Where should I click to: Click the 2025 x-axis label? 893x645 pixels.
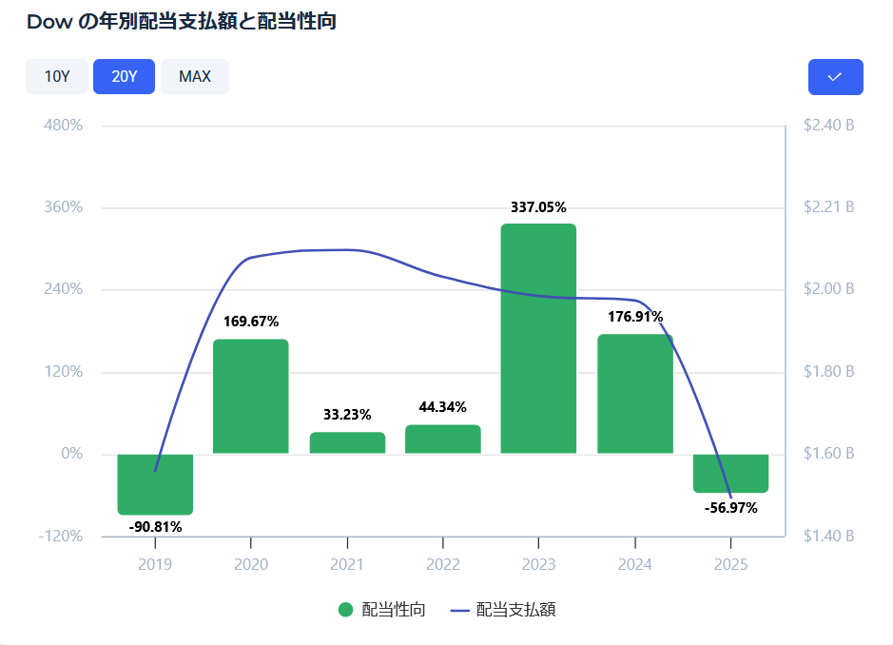pos(730,564)
